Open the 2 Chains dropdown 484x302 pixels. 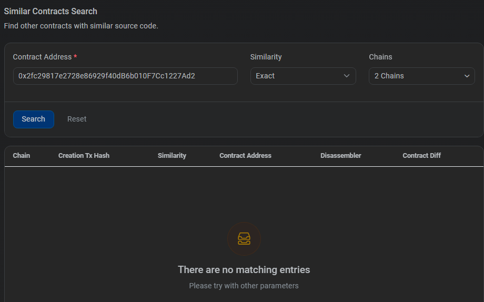pyautogui.click(x=421, y=76)
